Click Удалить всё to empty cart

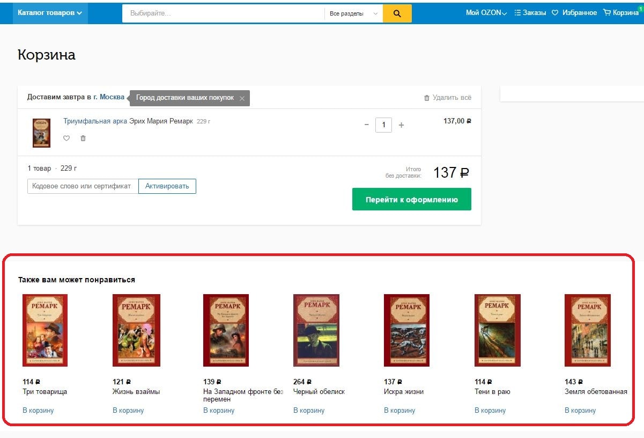click(448, 98)
